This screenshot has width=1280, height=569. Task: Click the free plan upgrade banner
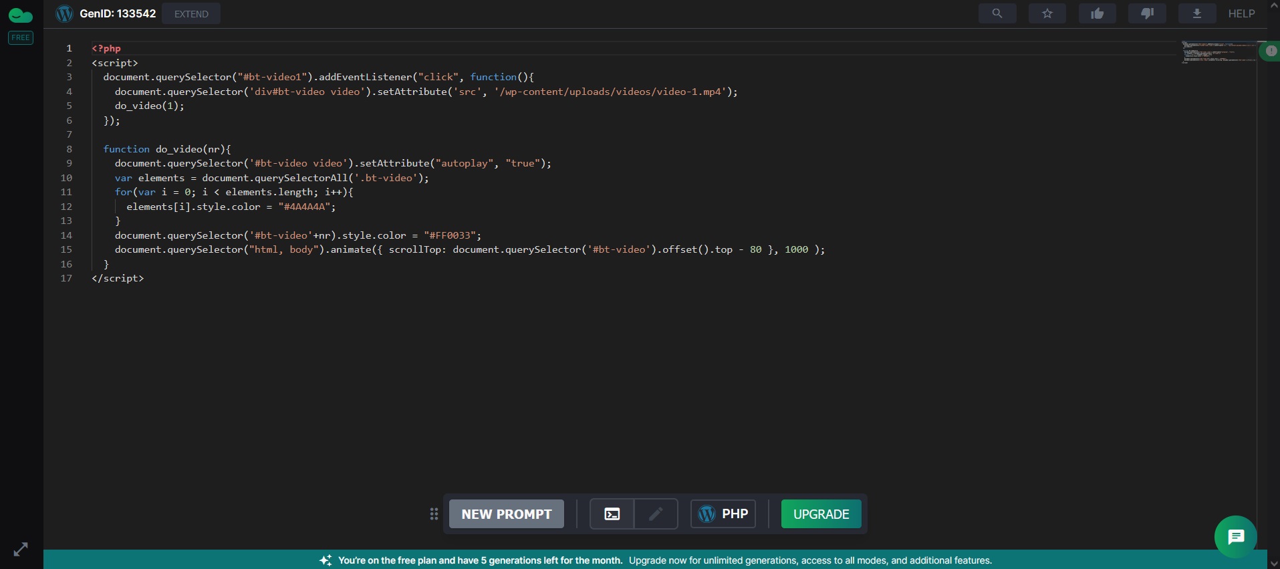point(655,560)
